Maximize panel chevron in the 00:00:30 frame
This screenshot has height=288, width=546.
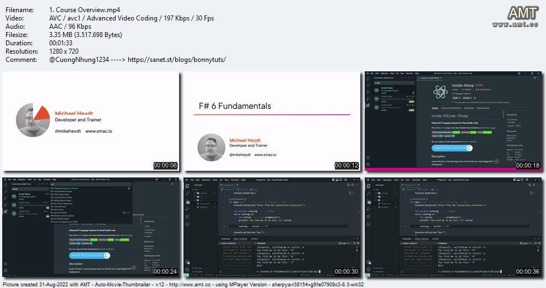coord(354,239)
